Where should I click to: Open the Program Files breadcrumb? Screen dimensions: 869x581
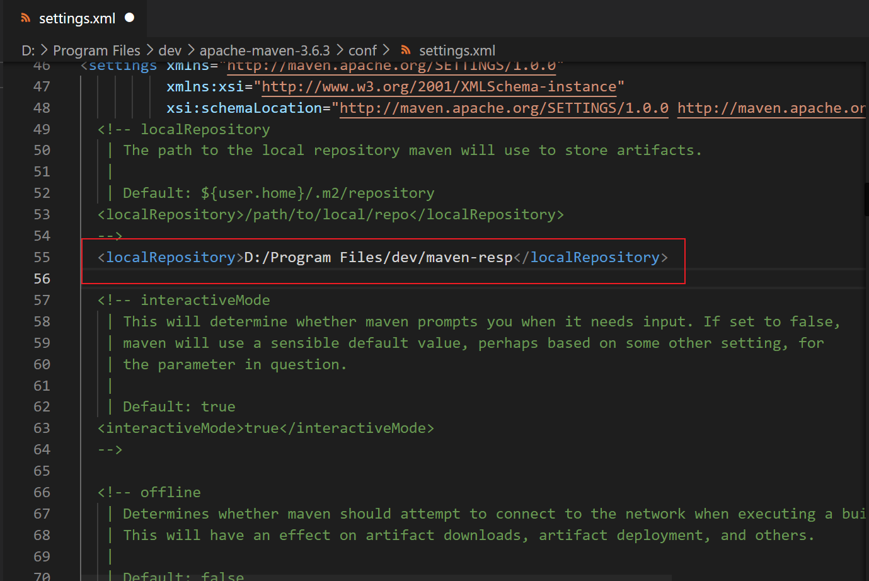click(96, 50)
